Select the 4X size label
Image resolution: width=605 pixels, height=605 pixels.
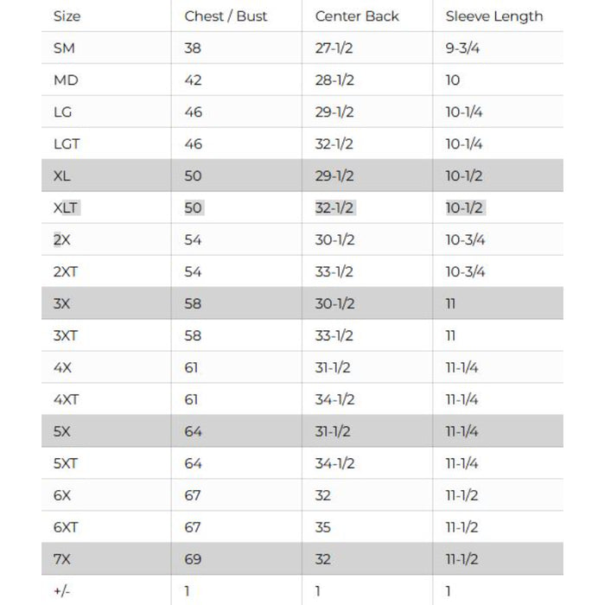pos(62,368)
